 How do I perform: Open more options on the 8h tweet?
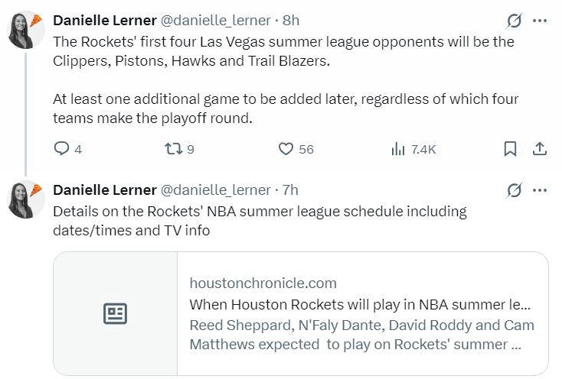(x=540, y=21)
